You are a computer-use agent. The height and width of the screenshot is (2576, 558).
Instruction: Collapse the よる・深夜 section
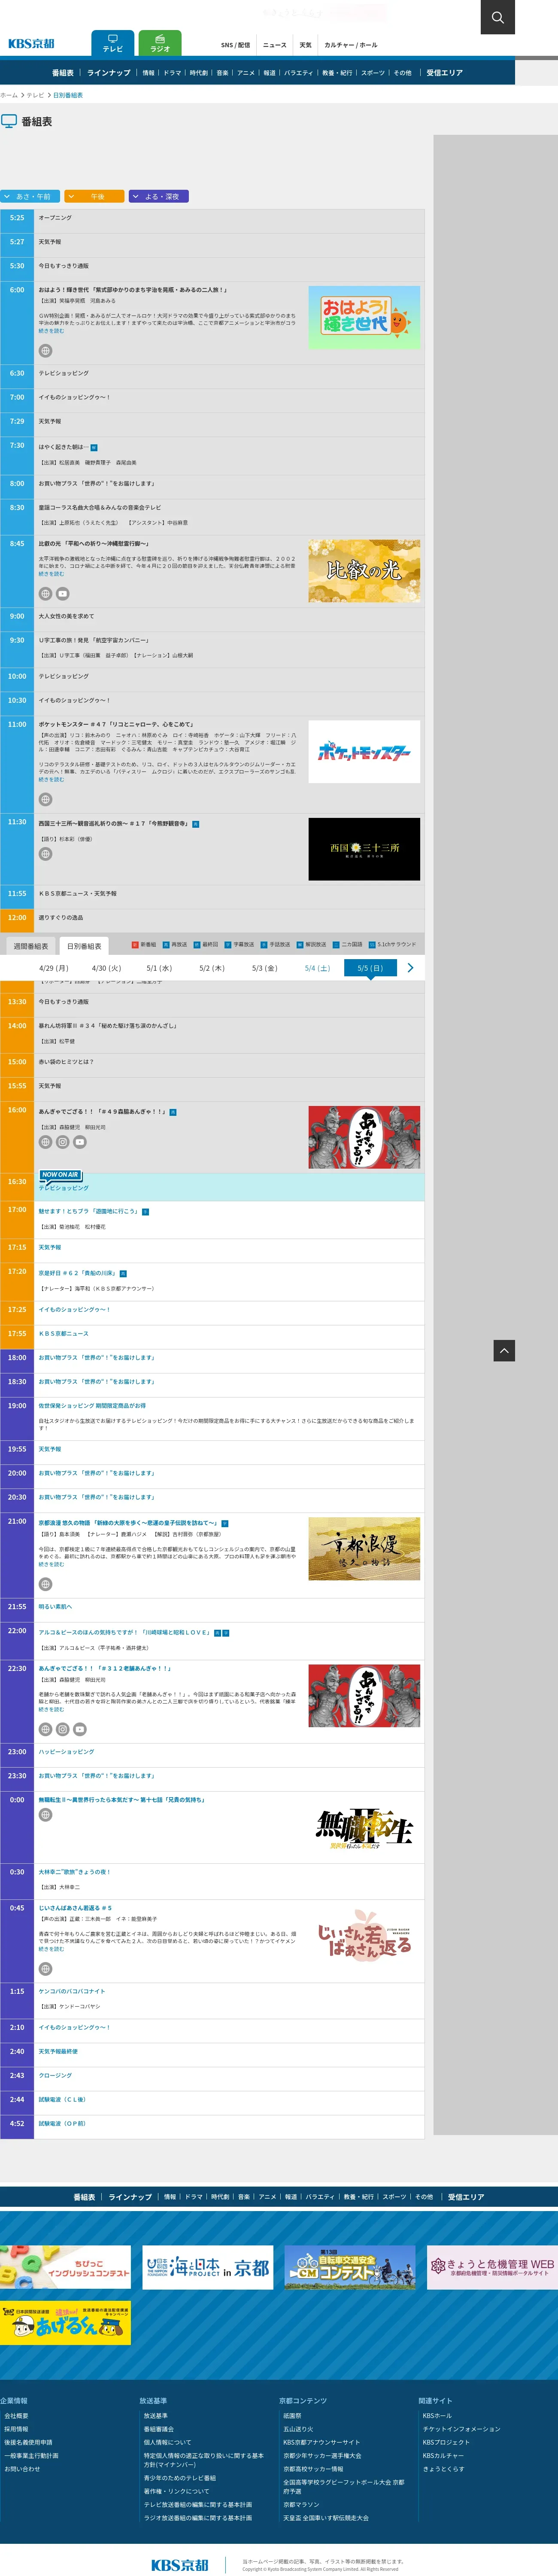[x=158, y=197]
